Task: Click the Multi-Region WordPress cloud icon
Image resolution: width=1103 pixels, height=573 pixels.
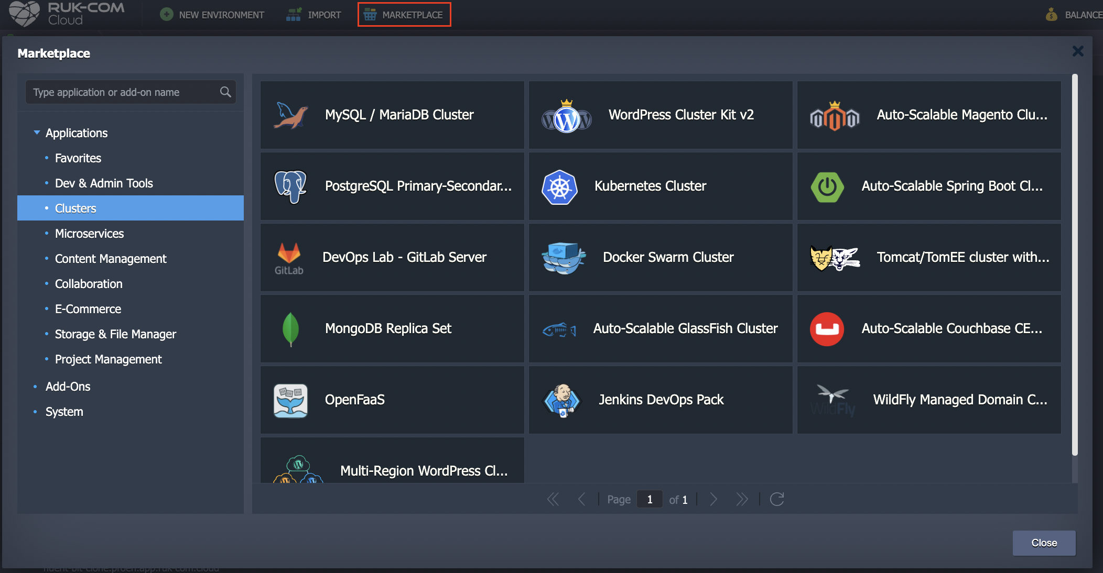Action: [x=298, y=469]
